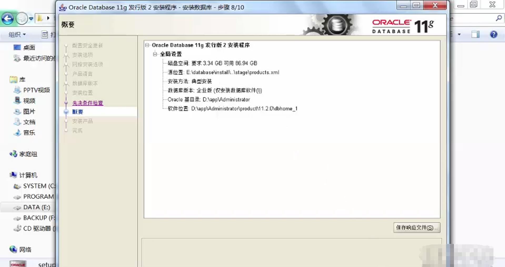Image resolution: width=505 pixels, height=267 pixels.
Task: Click the 保存响应文件(S) button
Action: coord(417,228)
